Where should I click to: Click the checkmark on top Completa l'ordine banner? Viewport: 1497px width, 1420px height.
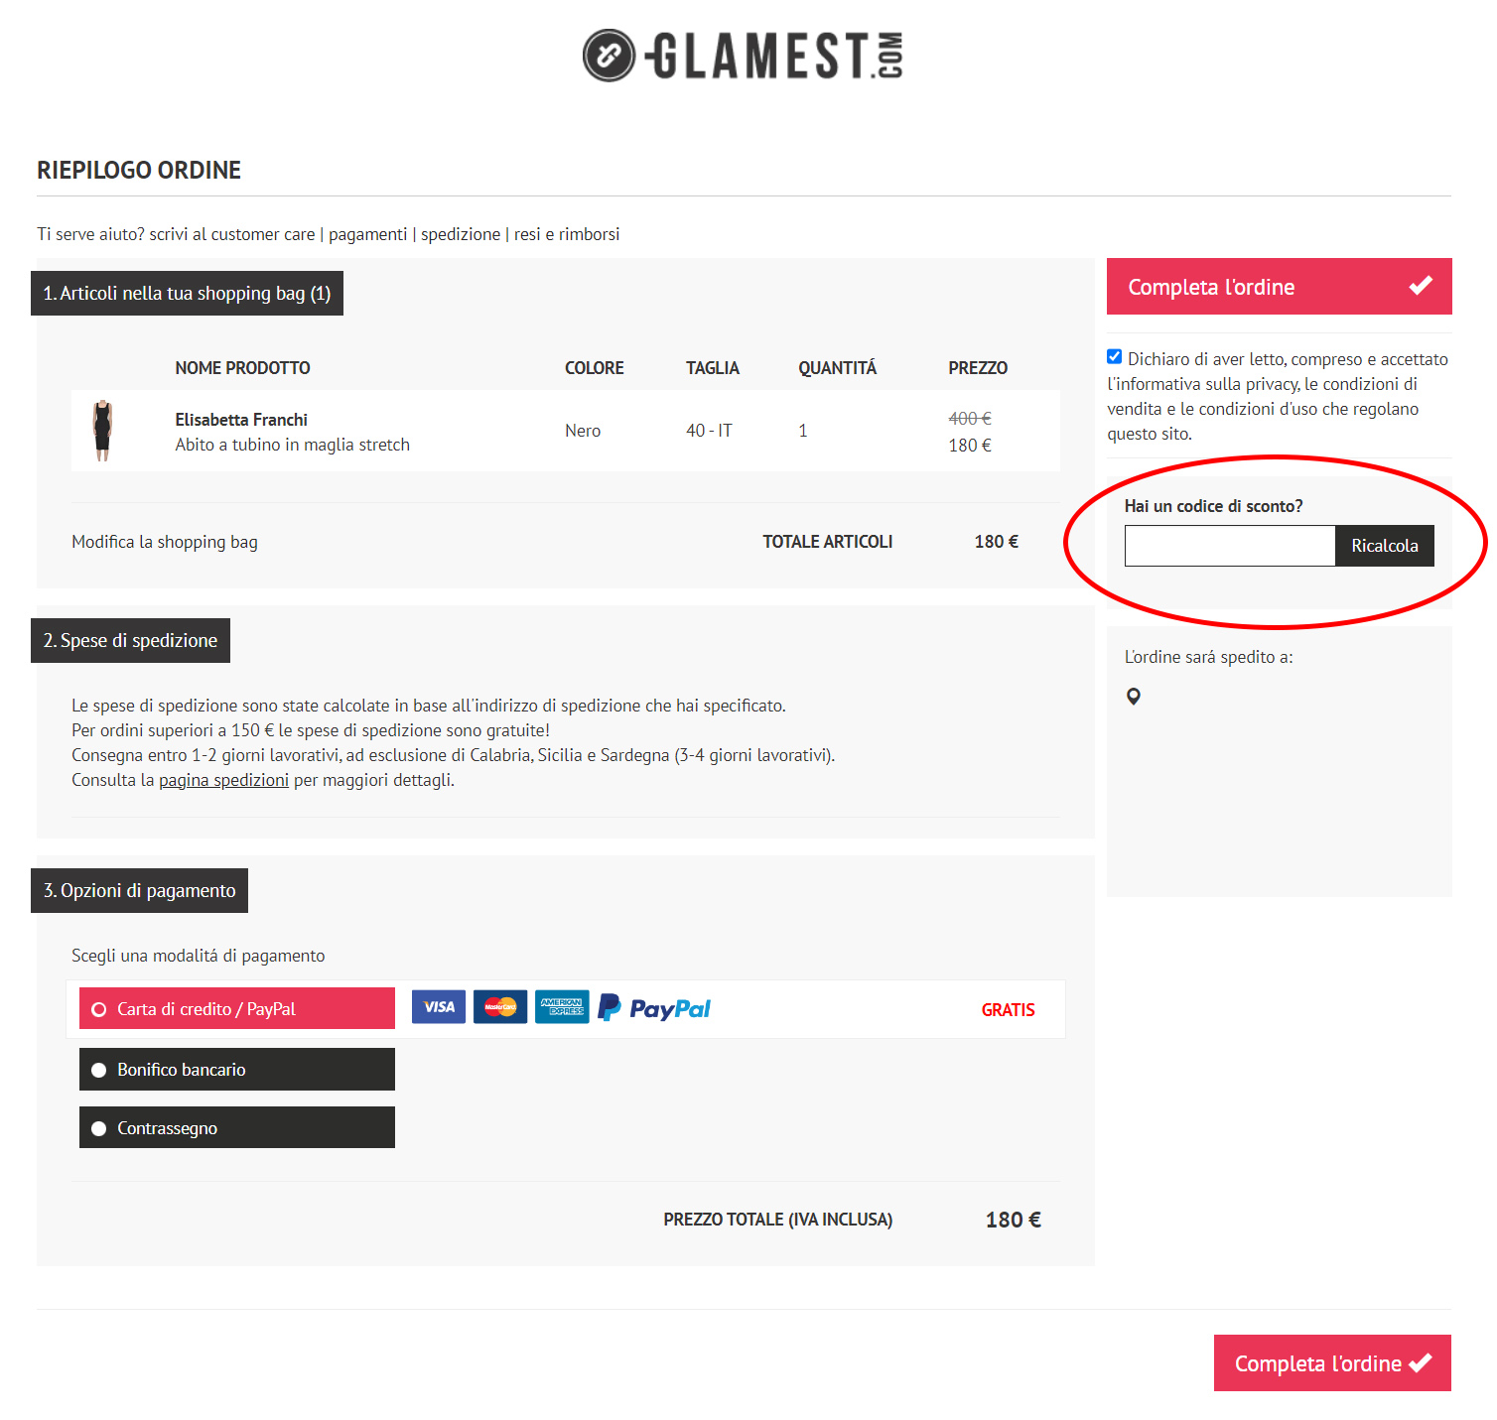(x=1421, y=286)
